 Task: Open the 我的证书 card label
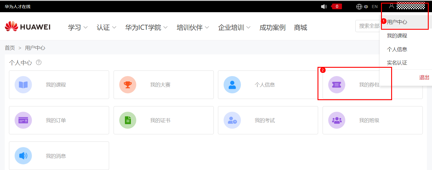(x=160, y=120)
